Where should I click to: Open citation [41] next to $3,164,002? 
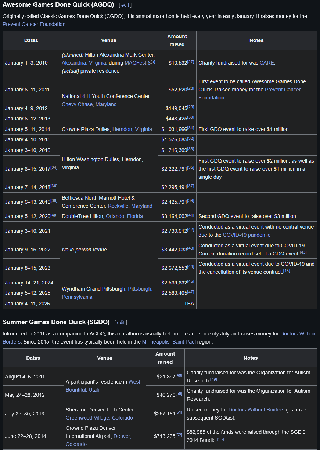pyautogui.click(x=191, y=215)
